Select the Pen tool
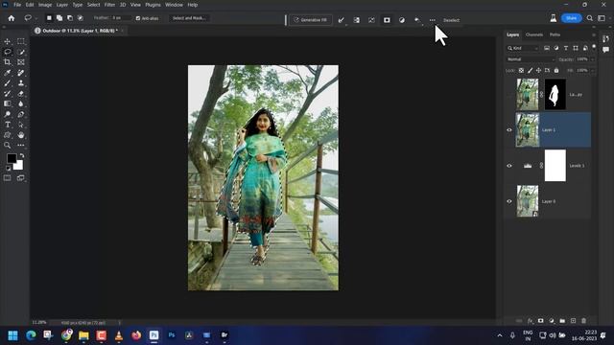 tap(21, 114)
